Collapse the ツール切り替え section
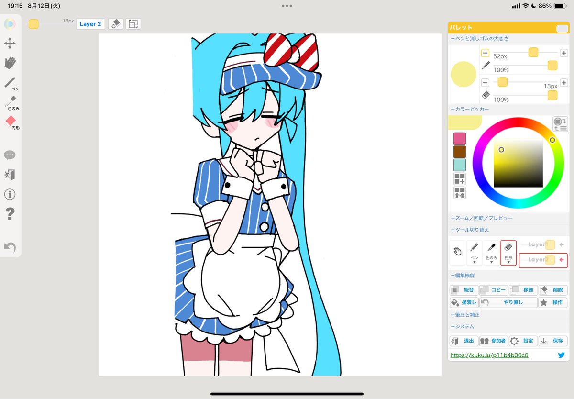This screenshot has width=574, height=399. [470, 229]
